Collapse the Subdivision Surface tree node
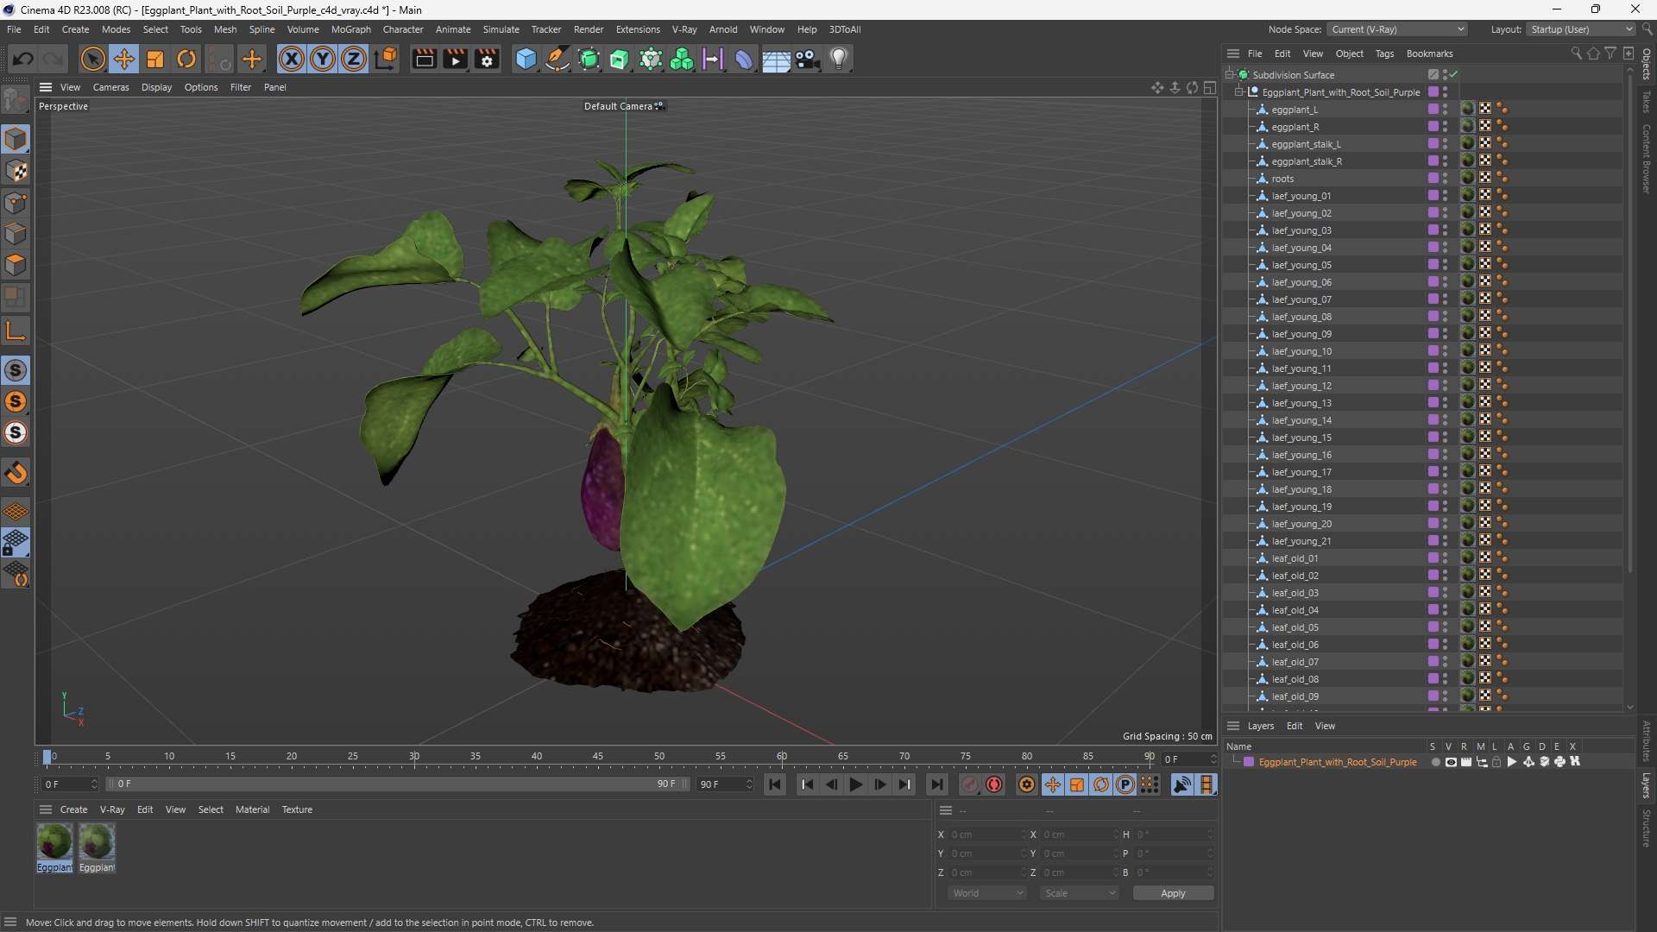 (x=1229, y=75)
